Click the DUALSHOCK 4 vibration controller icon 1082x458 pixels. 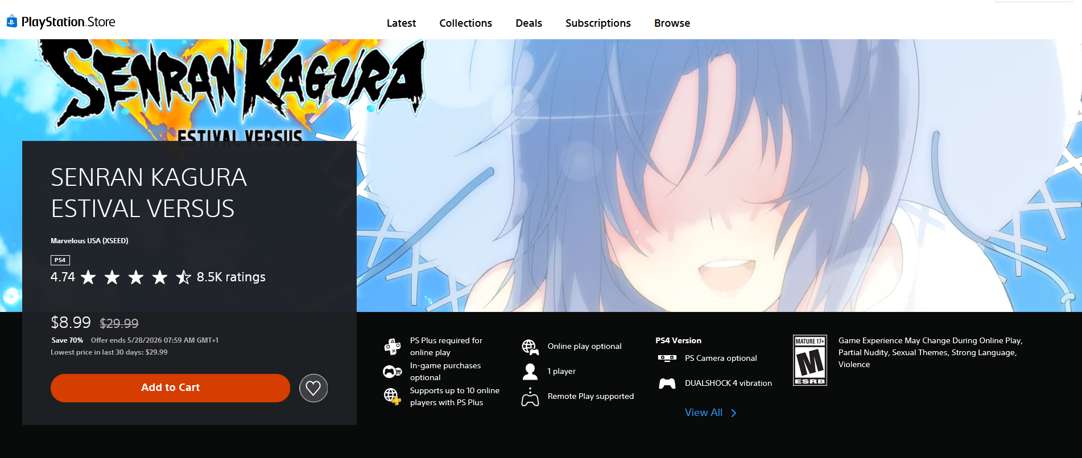pos(667,384)
